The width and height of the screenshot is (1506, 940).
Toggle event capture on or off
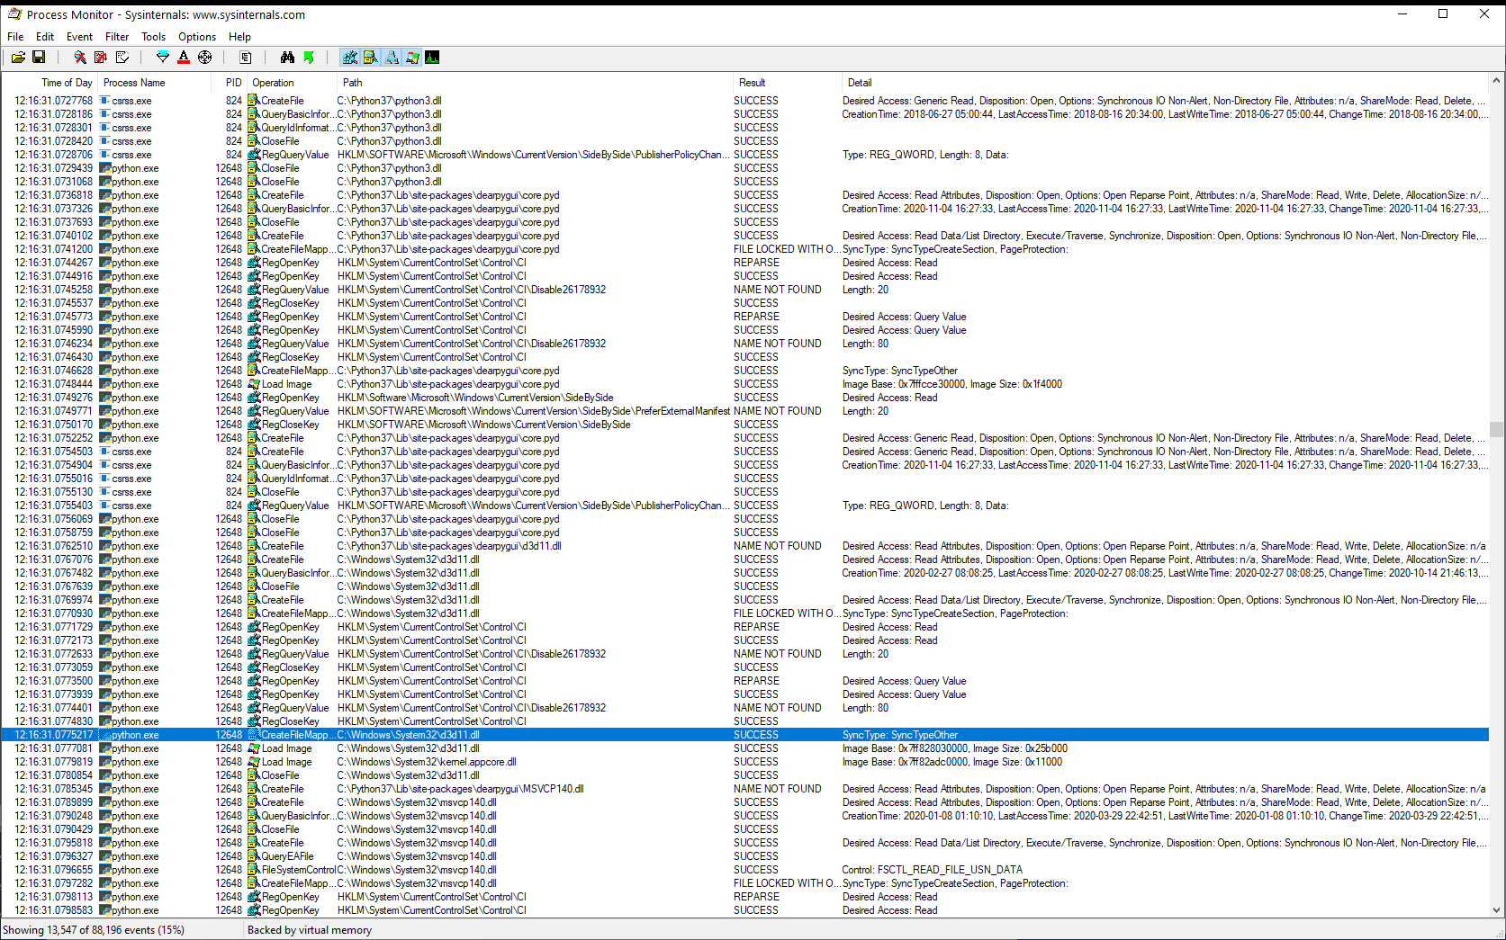point(79,57)
